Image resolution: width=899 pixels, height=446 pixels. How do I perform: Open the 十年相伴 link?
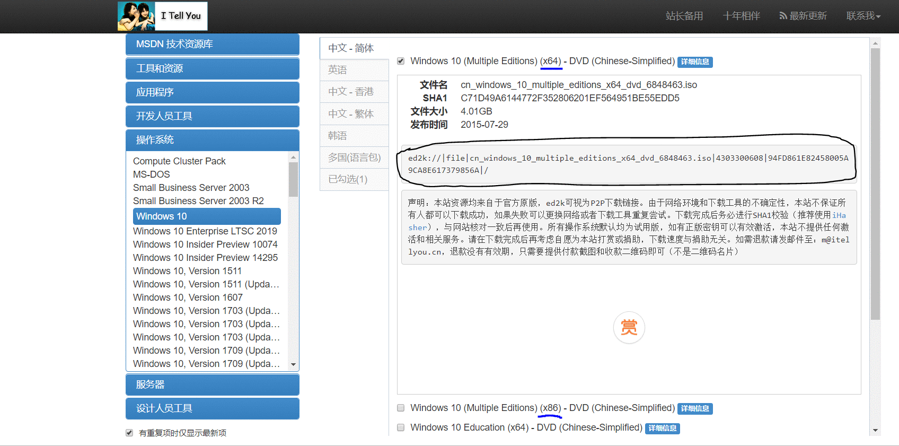coord(741,16)
